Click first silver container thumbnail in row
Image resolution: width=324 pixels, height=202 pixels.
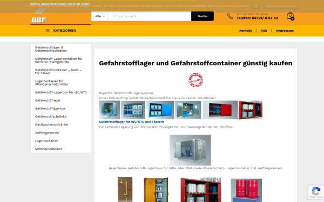click(x=110, y=110)
